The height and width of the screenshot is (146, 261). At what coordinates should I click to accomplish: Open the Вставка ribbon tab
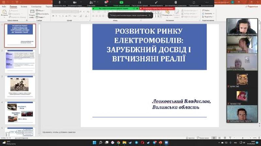click(x=24, y=6)
